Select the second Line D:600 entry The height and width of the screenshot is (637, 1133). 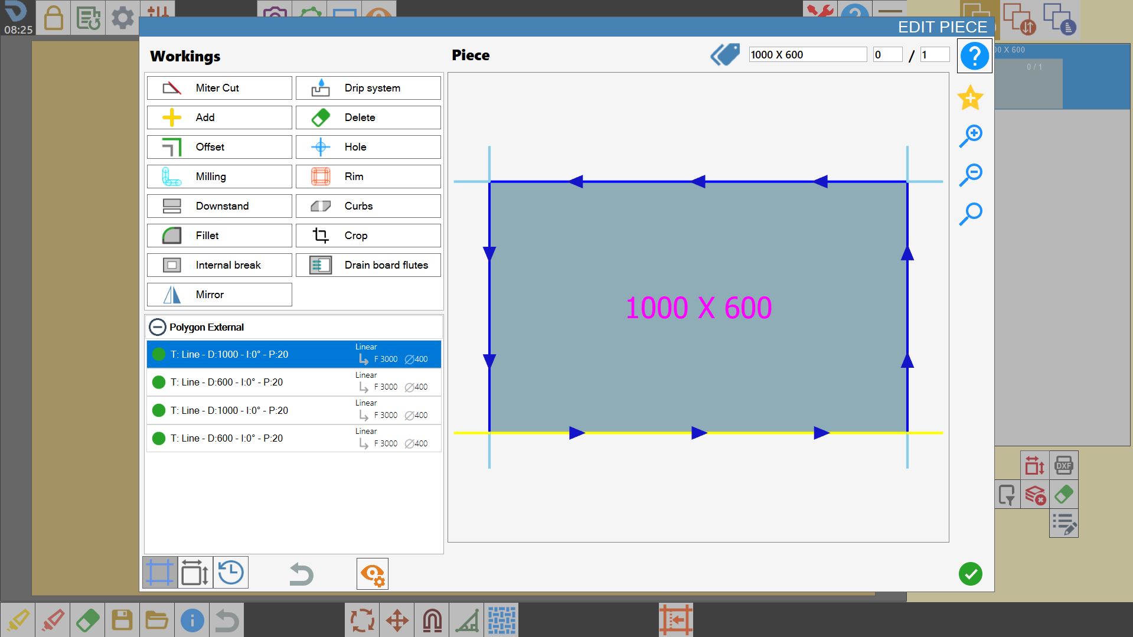(x=294, y=382)
